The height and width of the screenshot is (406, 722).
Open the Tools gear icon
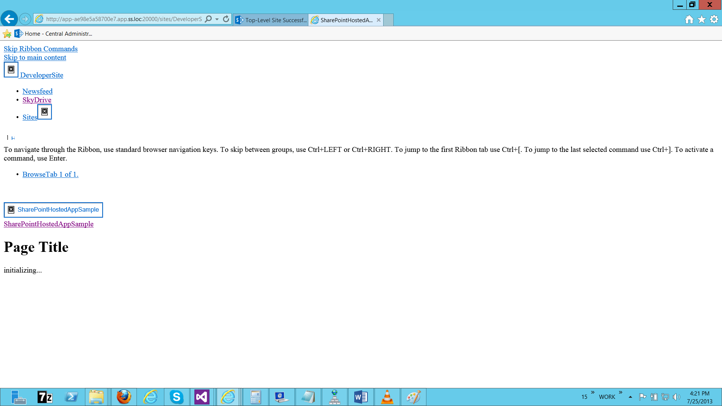[x=714, y=20]
